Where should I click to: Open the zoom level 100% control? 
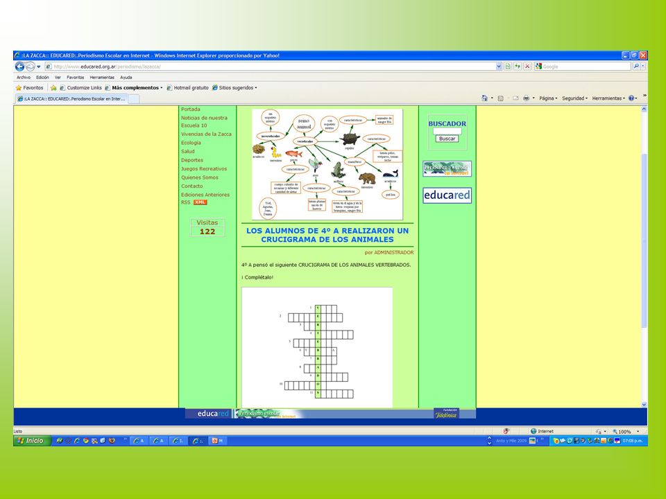tap(626, 432)
